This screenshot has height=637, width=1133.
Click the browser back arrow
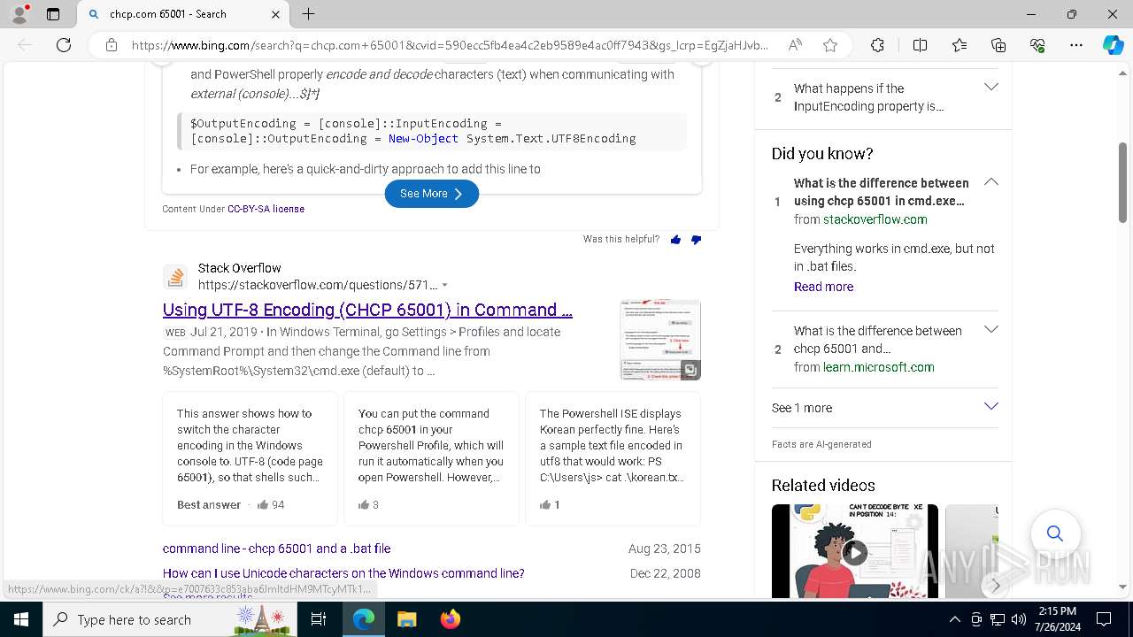tap(25, 45)
